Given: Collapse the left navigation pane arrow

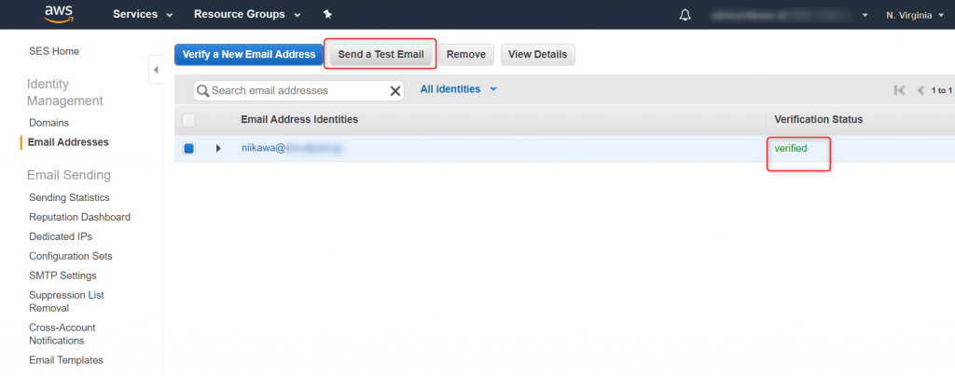Looking at the screenshot, I should (x=156, y=70).
